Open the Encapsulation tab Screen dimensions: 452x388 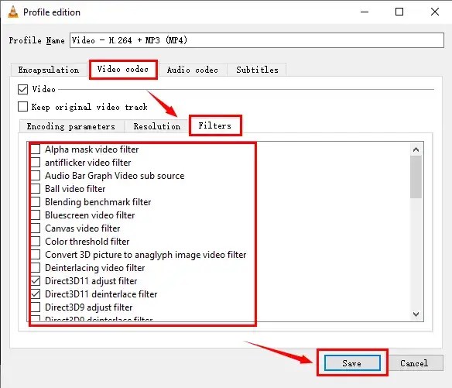(x=49, y=70)
